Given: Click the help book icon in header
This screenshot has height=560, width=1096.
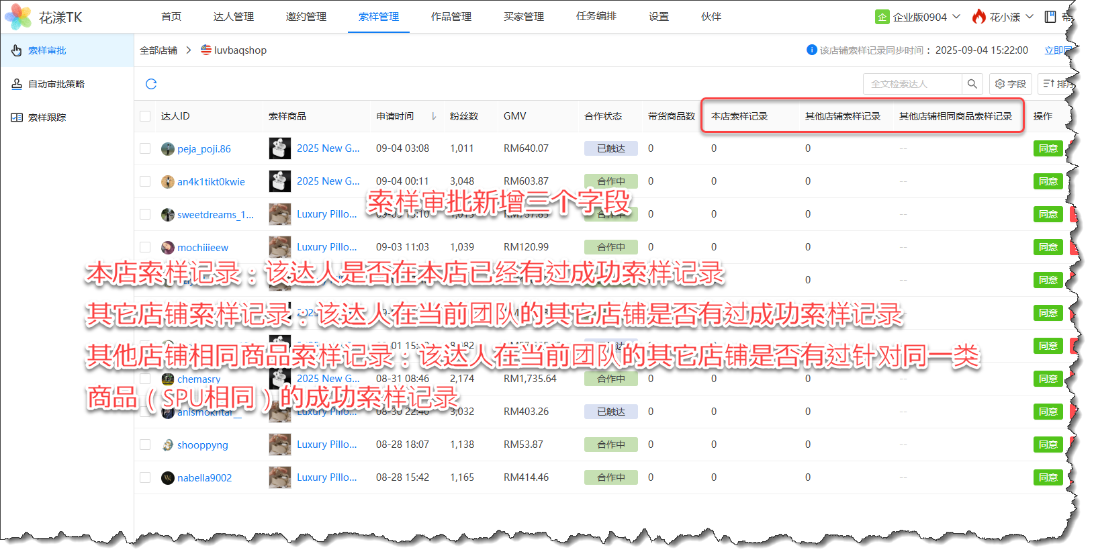Looking at the screenshot, I should [1050, 17].
